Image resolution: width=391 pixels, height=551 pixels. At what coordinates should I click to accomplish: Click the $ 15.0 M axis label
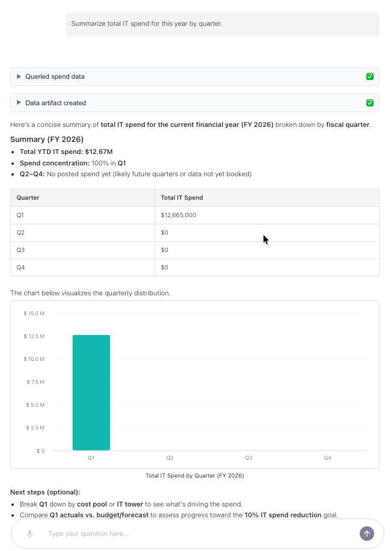click(x=34, y=313)
